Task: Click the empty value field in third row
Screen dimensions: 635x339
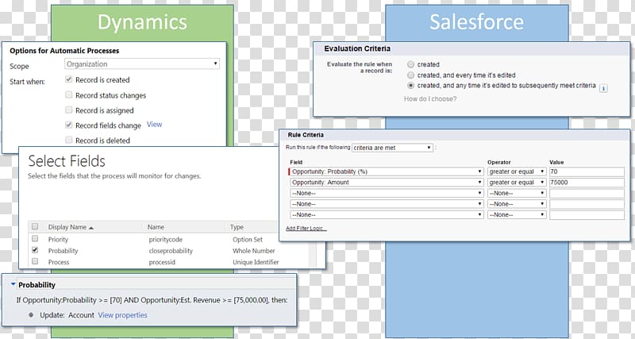Action: [x=587, y=193]
